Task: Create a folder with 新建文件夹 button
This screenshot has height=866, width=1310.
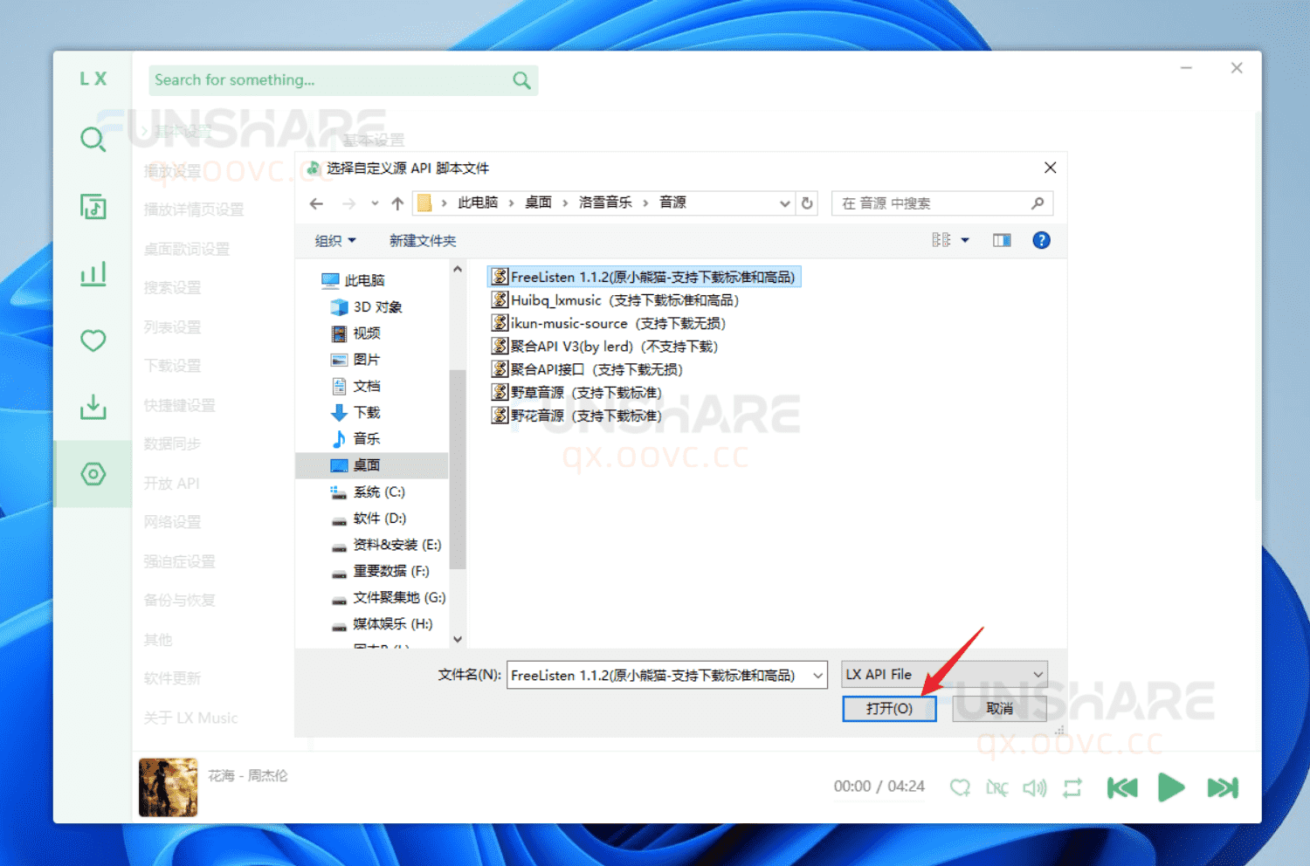Action: tap(423, 240)
